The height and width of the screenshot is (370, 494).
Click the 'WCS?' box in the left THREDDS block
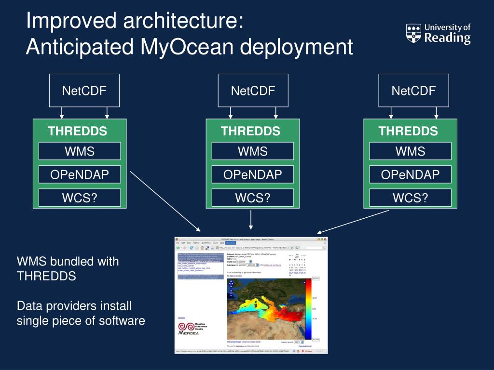pyautogui.click(x=80, y=198)
